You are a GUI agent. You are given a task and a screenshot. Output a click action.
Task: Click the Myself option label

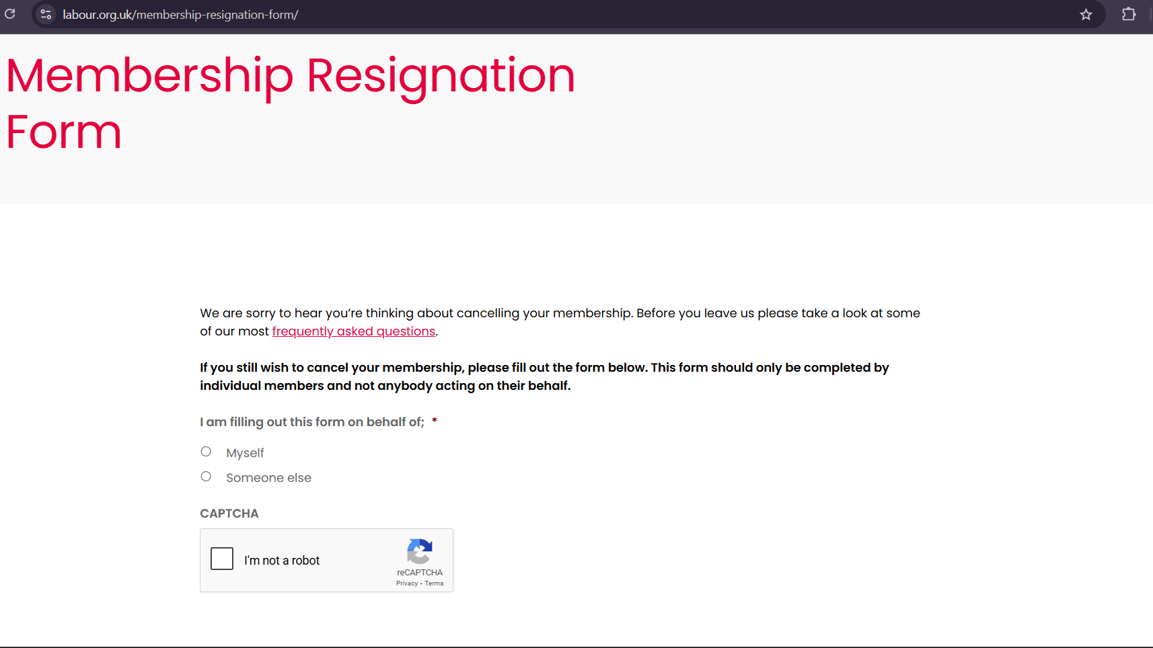(245, 453)
